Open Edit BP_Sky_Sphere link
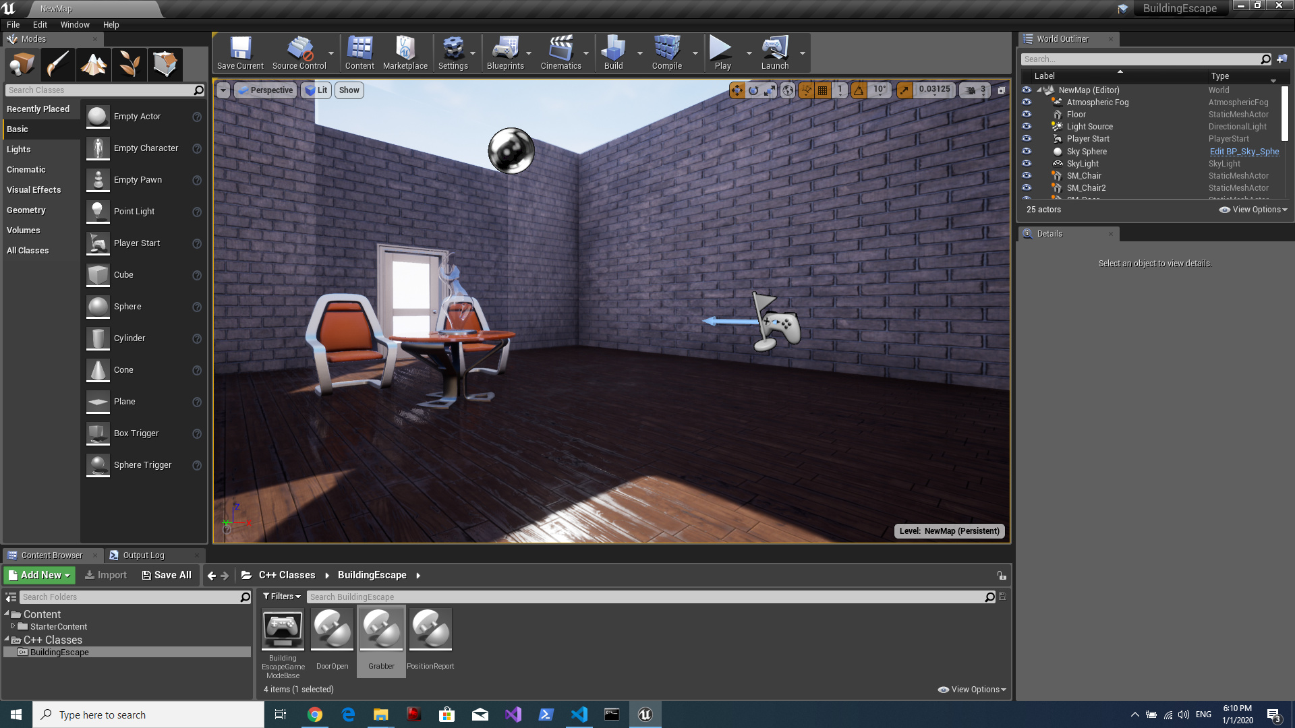The height and width of the screenshot is (728, 1295). 1244,152
